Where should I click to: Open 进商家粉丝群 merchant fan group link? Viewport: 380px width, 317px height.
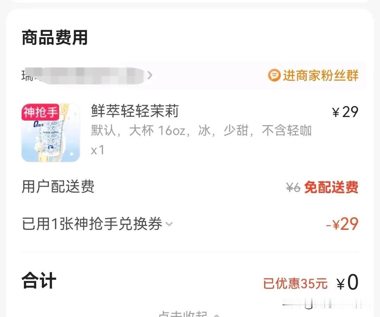pyautogui.click(x=313, y=75)
